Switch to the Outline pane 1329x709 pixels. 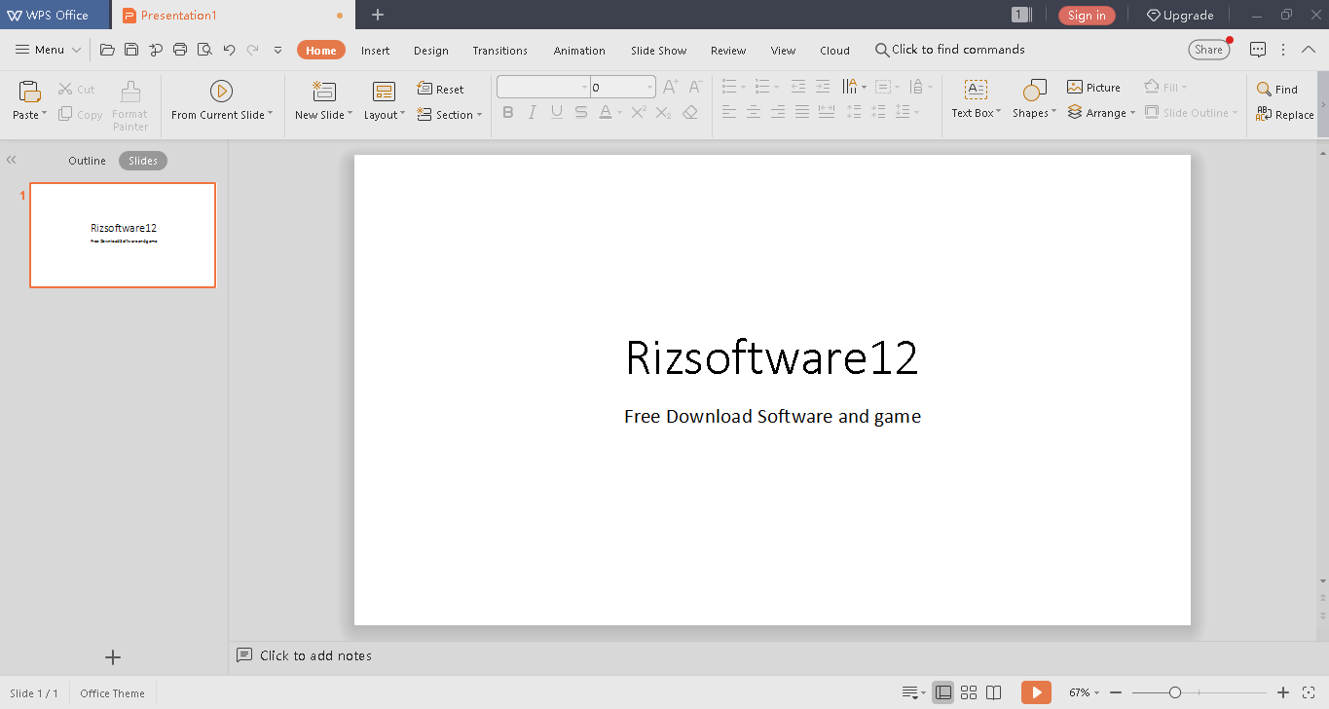point(87,161)
